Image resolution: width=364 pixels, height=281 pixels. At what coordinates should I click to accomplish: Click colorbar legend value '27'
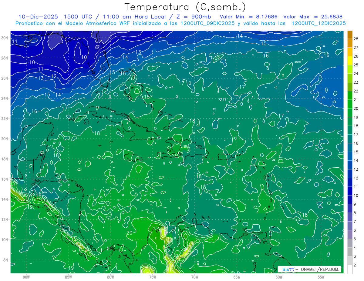pyautogui.click(x=356, y=47)
